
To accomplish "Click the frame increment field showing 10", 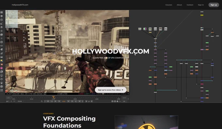I will pyautogui.click(x=89, y=101).
